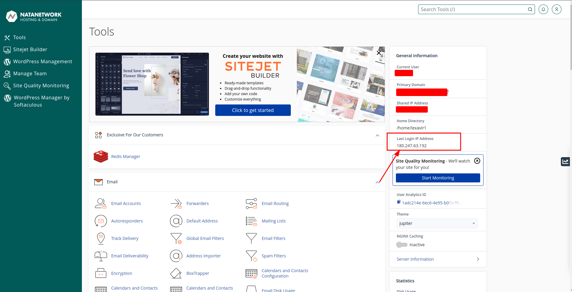
Task: Click the Email Deliverability mailbox icon
Action: click(x=101, y=256)
